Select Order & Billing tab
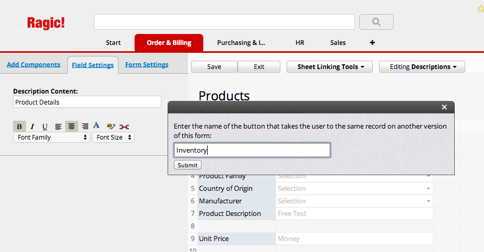The height and width of the screenshot is (252, 484). coord(169,43)
